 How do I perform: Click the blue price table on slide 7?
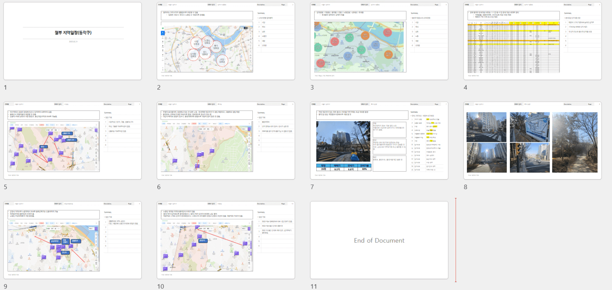tap(343, 167)
